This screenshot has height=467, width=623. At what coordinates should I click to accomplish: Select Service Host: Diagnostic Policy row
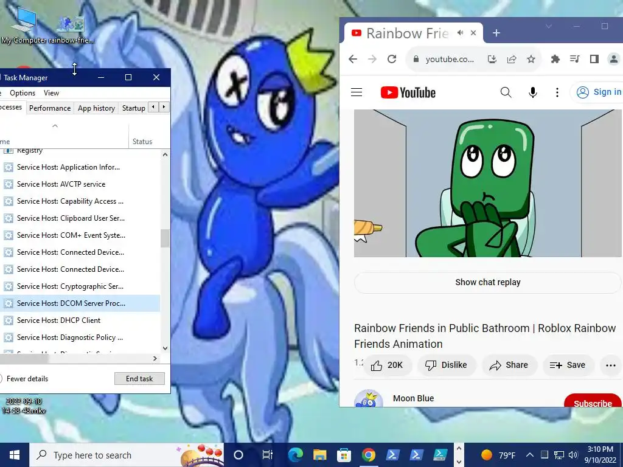click(80, 337)
